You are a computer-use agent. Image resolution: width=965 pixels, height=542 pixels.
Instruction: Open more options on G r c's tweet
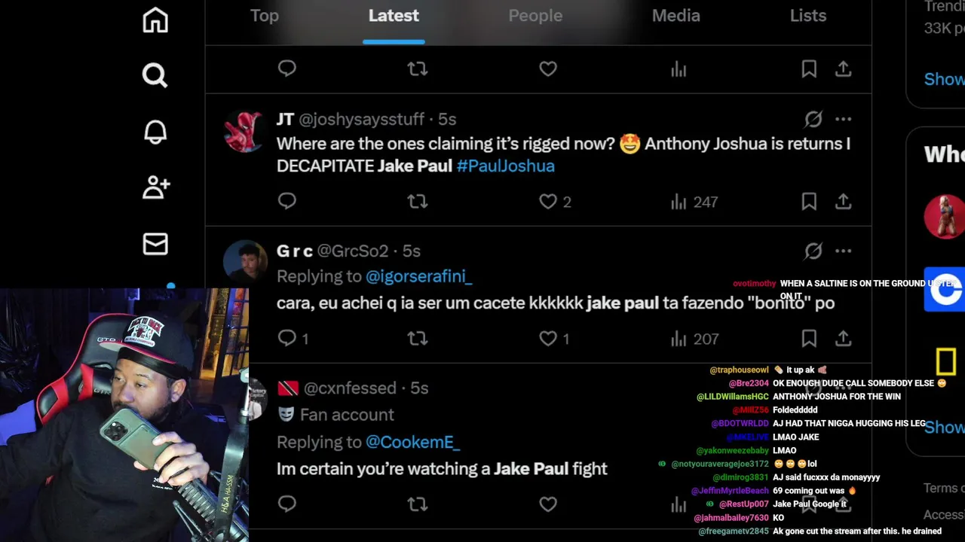(x=843, y=251)
